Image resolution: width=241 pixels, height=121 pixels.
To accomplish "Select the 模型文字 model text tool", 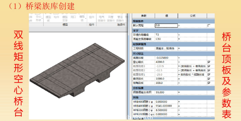I will click(65, 19).
